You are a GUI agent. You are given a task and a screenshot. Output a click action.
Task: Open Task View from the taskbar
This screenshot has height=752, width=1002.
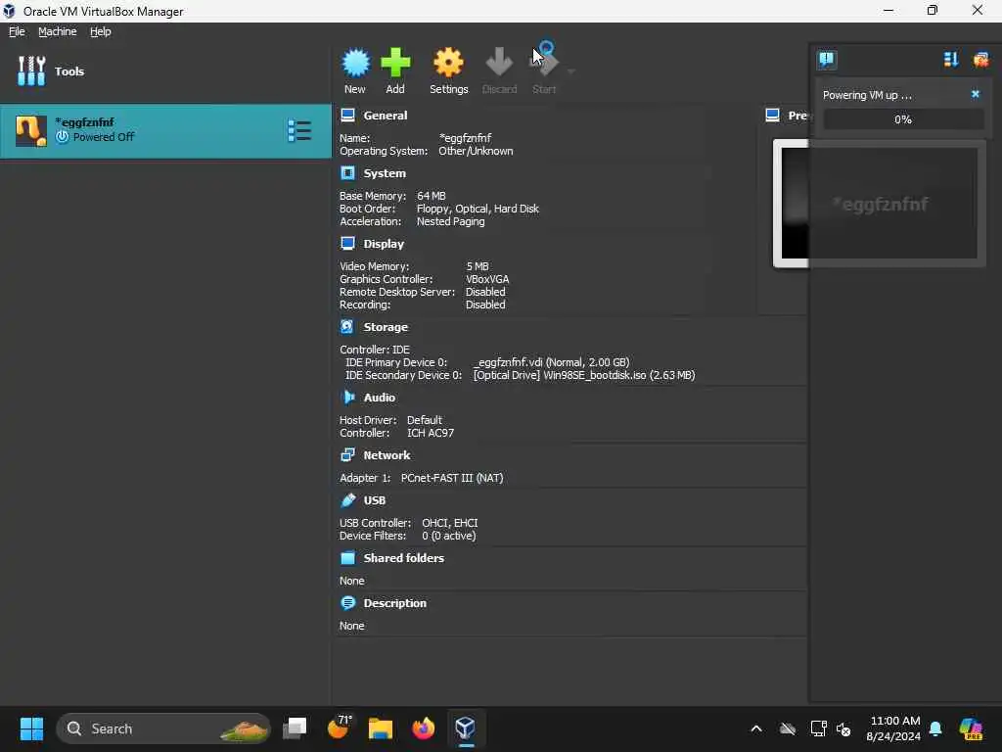pyautogui.click(x=295, y=728)
